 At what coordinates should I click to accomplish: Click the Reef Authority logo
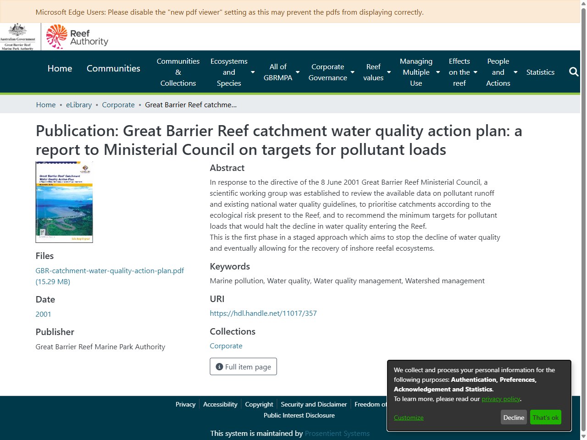pos(77,37)
